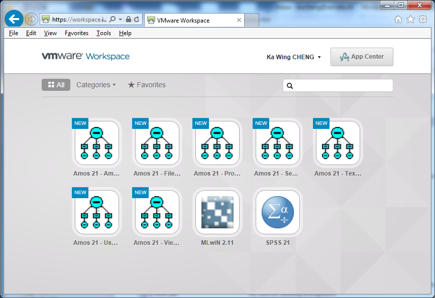Launch the Amos 21 - Se… app icon
Image resolution: width=435 pixels, height=298 pixels.
[x=277, y=143]
